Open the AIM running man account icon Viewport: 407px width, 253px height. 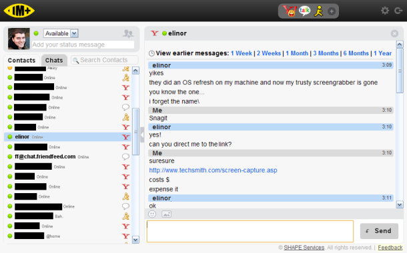coord(319,11)
